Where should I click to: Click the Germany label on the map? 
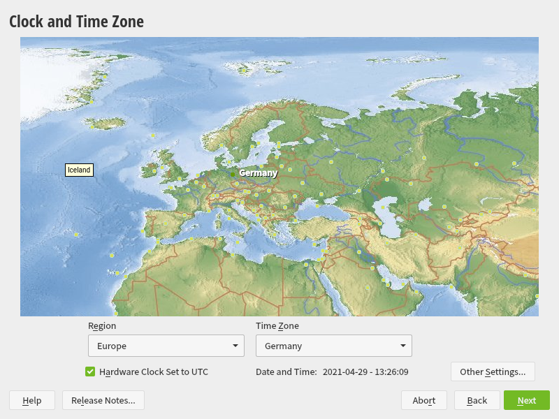click(258, 172)
